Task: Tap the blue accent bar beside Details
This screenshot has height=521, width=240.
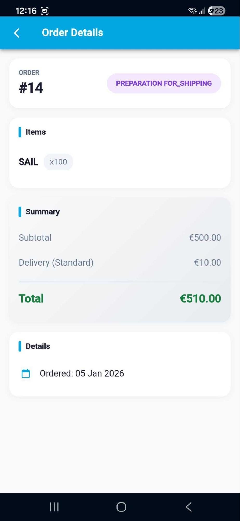Action: 20,347
